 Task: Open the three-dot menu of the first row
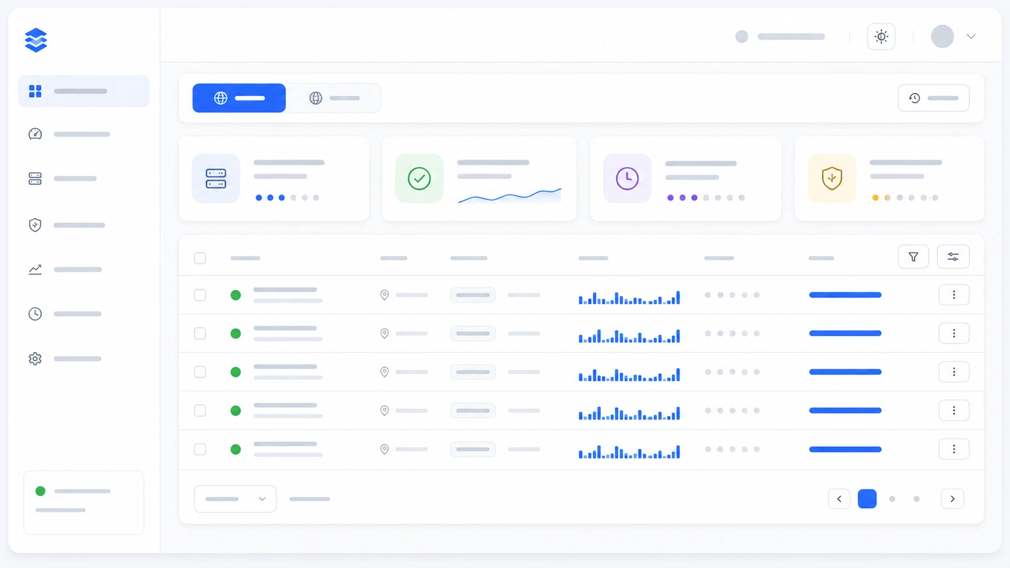tap(954, 295)
